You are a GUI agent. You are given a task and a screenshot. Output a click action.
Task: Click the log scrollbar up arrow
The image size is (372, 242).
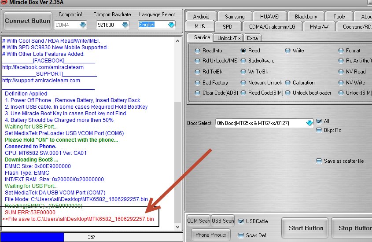[x=178, y=41]
